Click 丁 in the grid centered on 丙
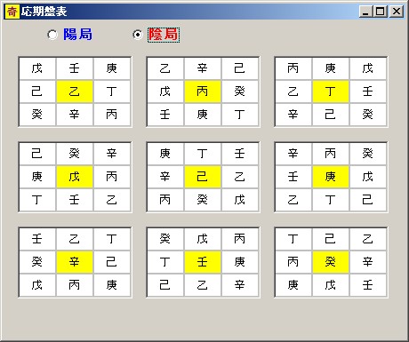 [x=240, y=115]
